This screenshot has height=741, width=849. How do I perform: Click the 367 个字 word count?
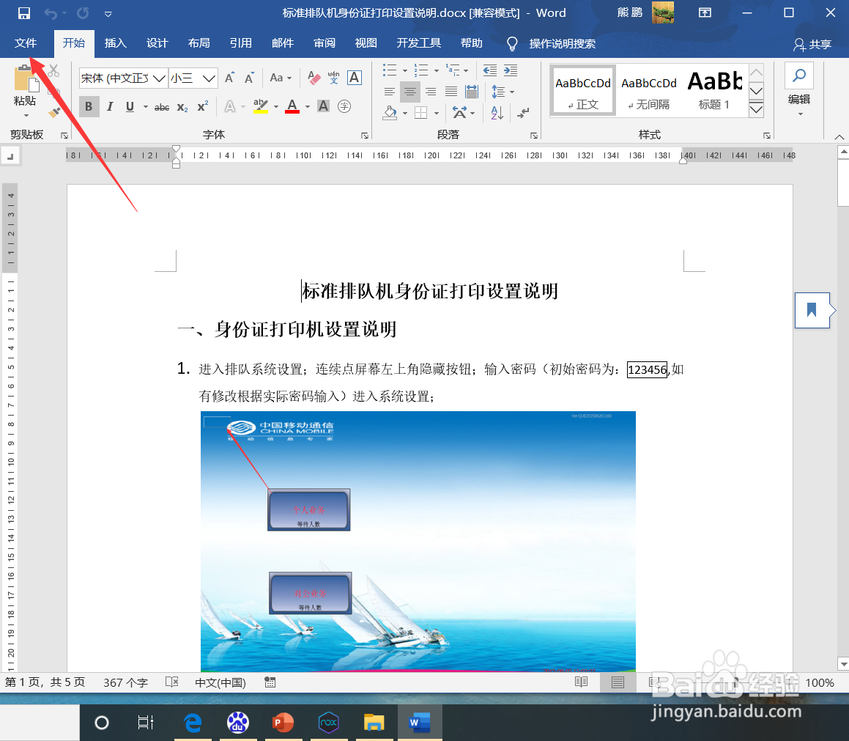point(125,682)
